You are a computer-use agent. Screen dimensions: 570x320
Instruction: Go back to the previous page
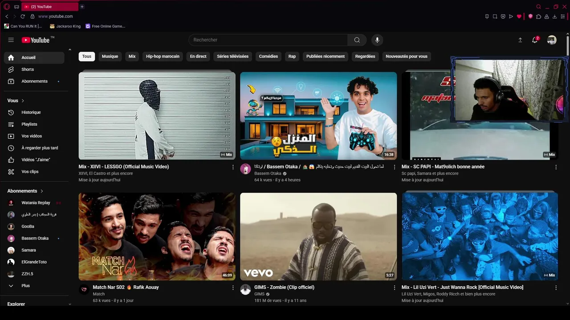coord(7,16)
